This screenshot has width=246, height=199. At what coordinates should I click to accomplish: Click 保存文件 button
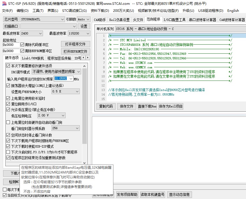point(126,106)
